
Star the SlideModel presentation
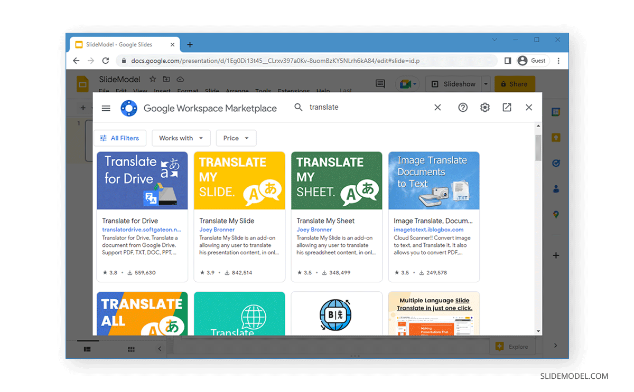[153, 79]
